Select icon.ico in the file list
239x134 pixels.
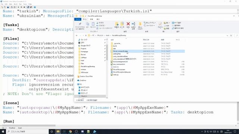[116, 67]
